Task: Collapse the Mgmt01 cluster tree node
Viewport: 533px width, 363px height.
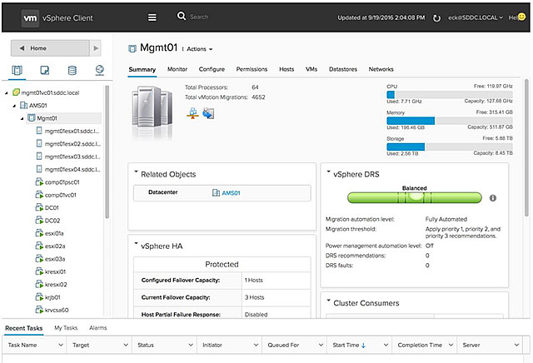Action: pyautogui.click(x=22, y=118)
